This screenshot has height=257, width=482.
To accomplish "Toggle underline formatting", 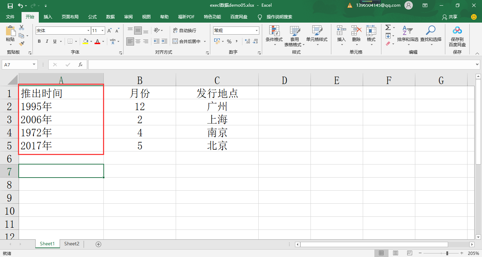I will 55,41.
